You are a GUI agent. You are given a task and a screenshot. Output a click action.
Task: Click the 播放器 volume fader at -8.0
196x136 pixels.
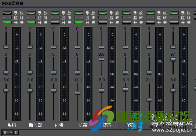(30, 91)
